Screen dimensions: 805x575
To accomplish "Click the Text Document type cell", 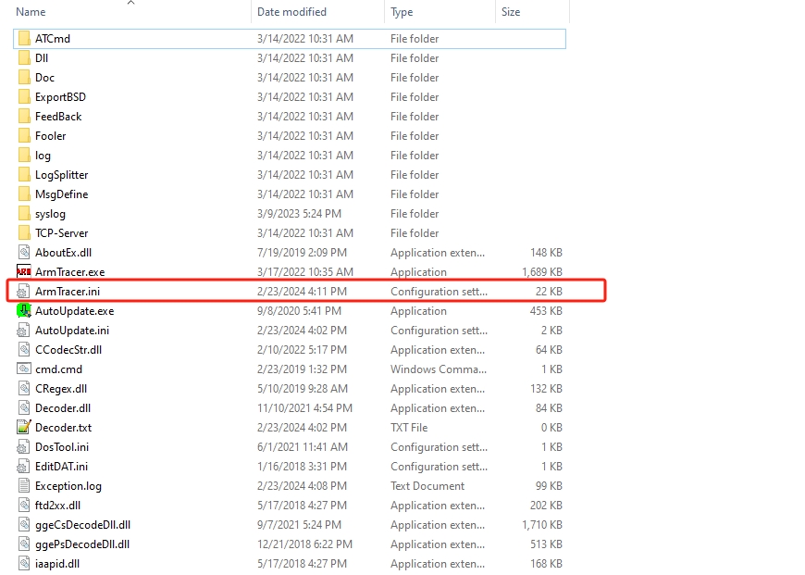I will (x=427, y=486).
